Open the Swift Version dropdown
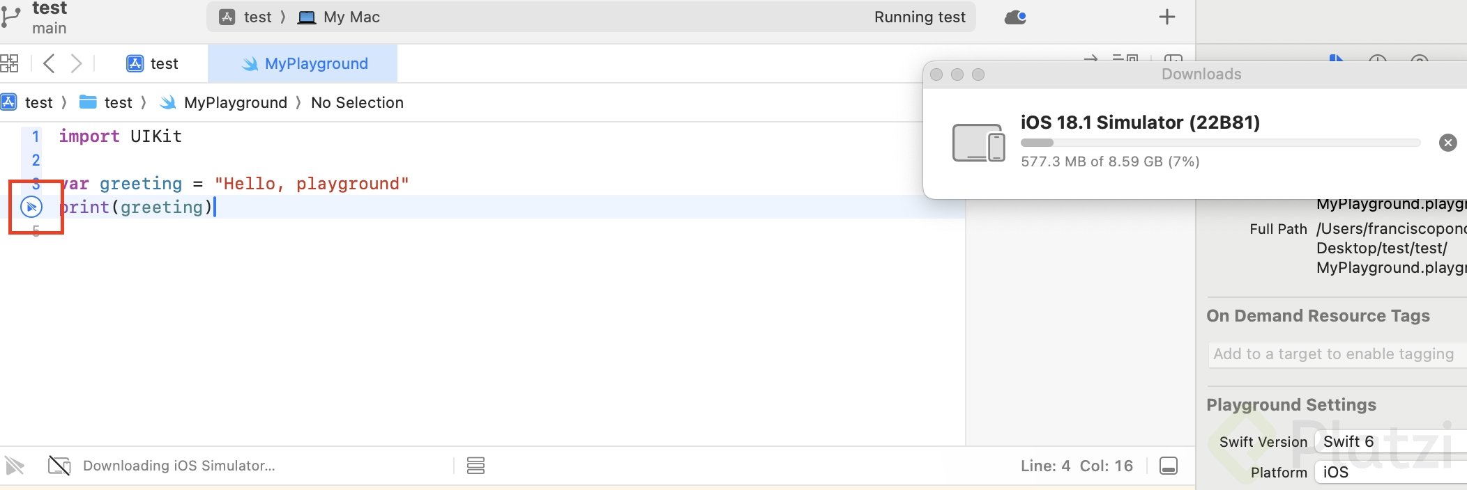Image resolution: width=1467 pixels, height=490 pixels. click(1388, 441)
